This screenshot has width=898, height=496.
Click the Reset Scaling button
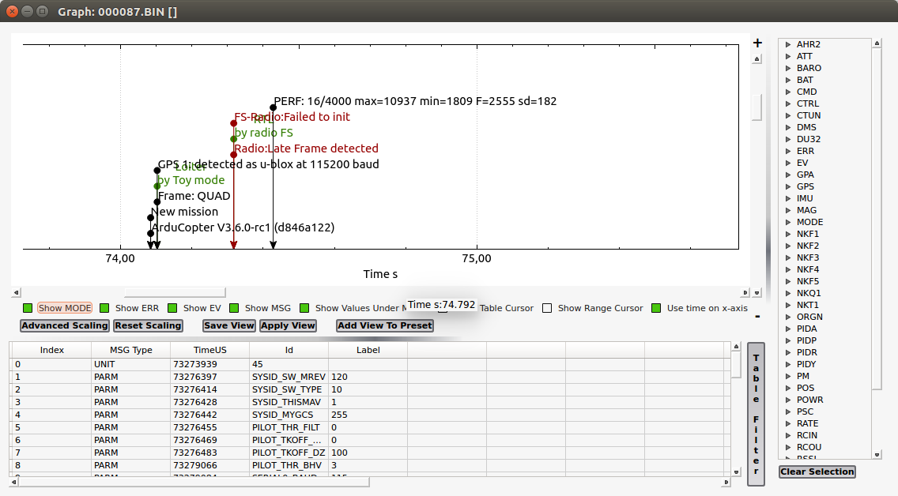coord(148,325)
